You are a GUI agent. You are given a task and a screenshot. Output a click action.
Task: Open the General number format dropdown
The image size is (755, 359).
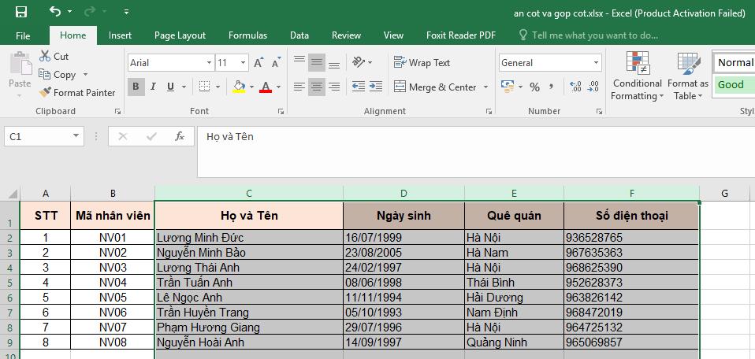(596, 63)
